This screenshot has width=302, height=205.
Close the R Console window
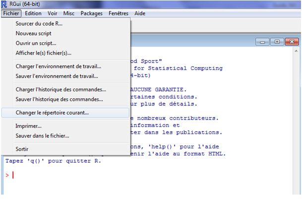point(292,42)
